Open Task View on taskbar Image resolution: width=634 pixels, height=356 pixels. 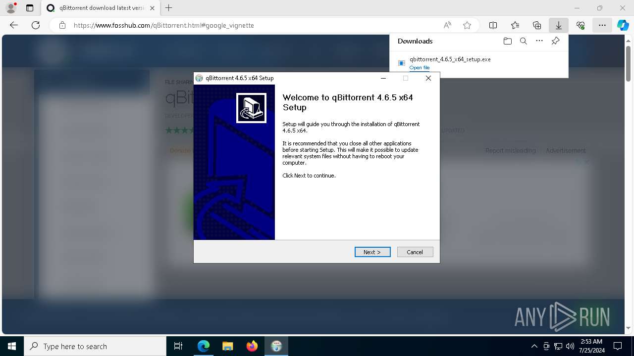tap(178, 346)
